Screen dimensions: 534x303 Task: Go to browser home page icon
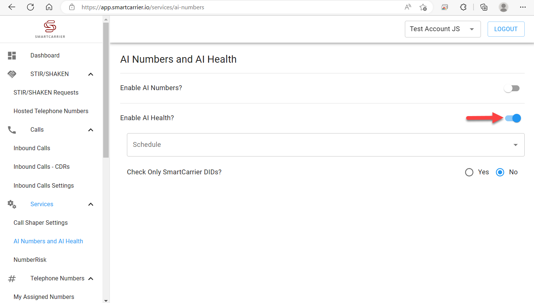(x=49, y=7)
